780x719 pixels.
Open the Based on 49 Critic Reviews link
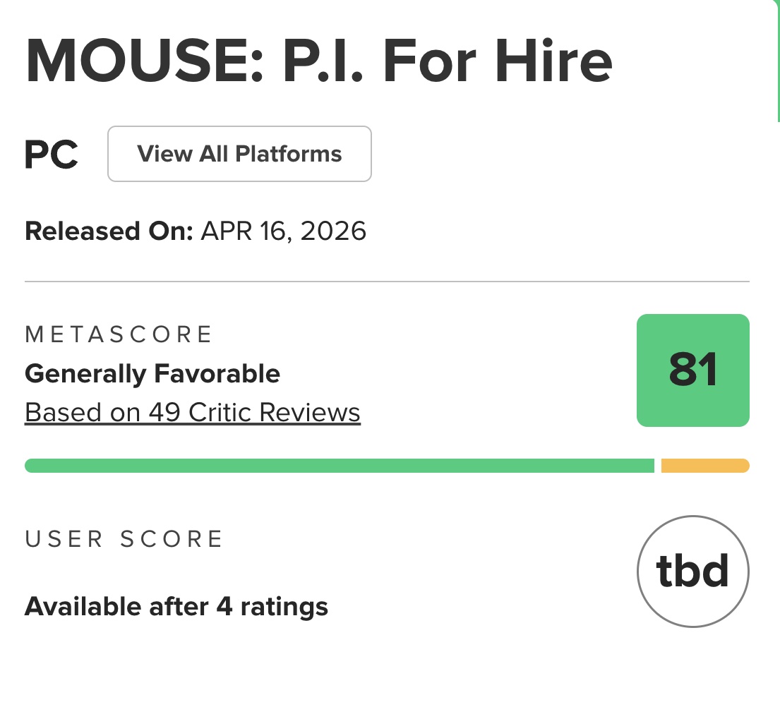click(193, 412)
